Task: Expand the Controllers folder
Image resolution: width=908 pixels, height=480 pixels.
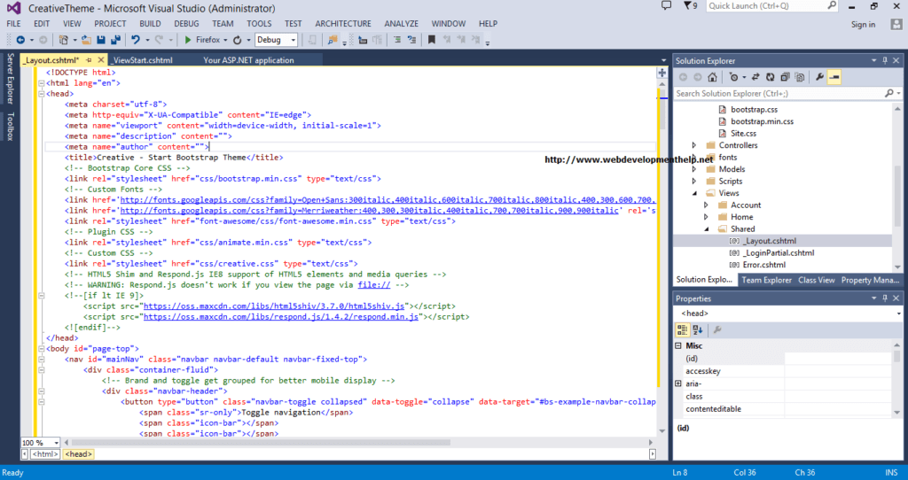Action: click(x=693, y=146)
